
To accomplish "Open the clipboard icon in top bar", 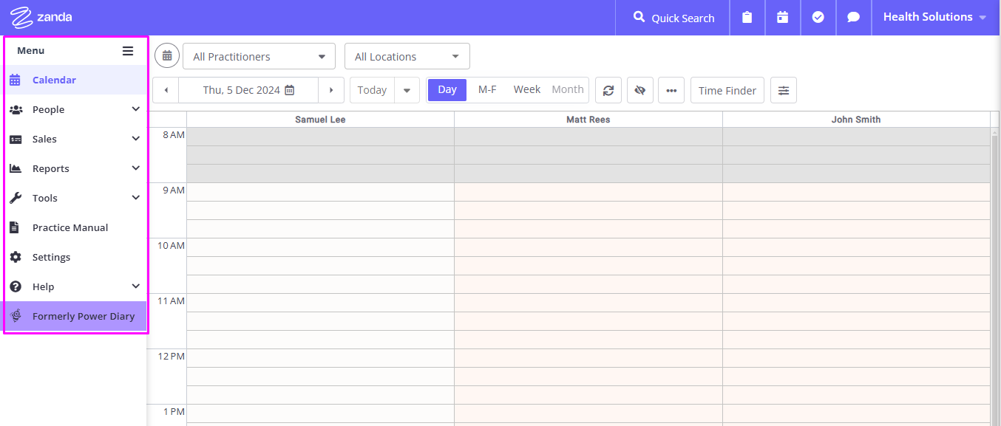I will (x=747, y=18).
